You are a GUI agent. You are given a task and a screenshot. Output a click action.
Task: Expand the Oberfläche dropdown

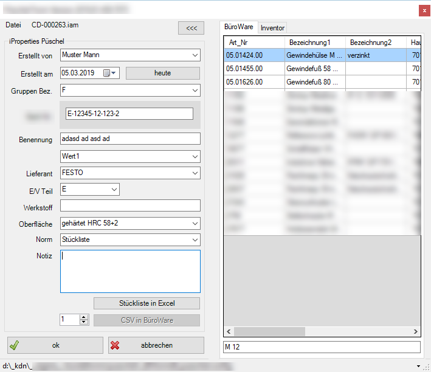[x=195, y=223]
